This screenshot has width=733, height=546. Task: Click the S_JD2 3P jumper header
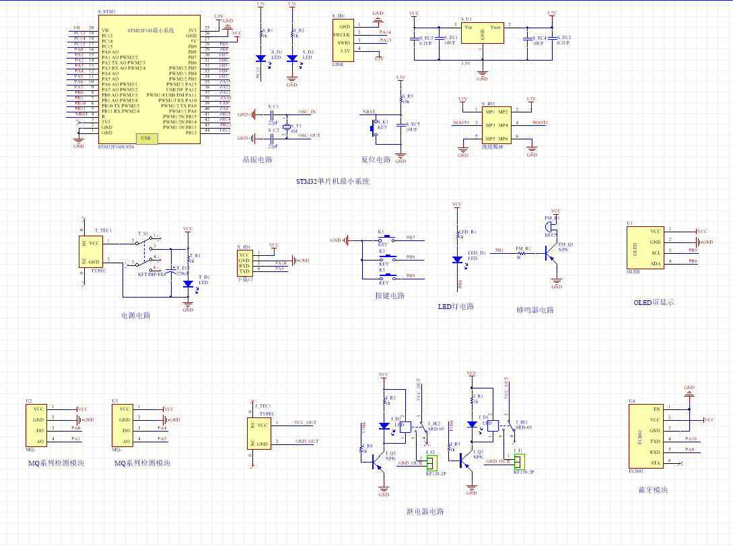pos(495,124)
